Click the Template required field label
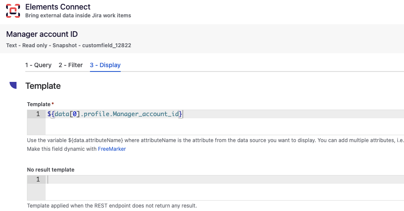 (x=40, y=104)
